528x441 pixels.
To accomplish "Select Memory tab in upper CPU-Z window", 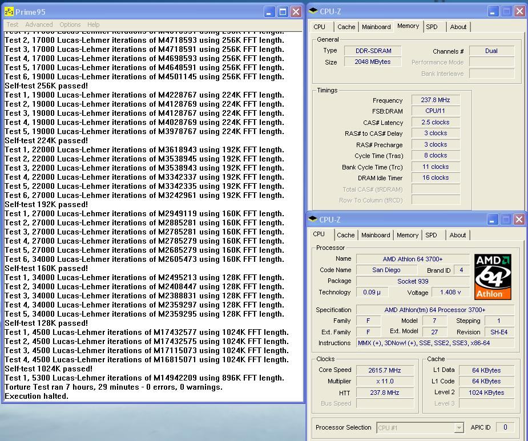I will 408,26.
